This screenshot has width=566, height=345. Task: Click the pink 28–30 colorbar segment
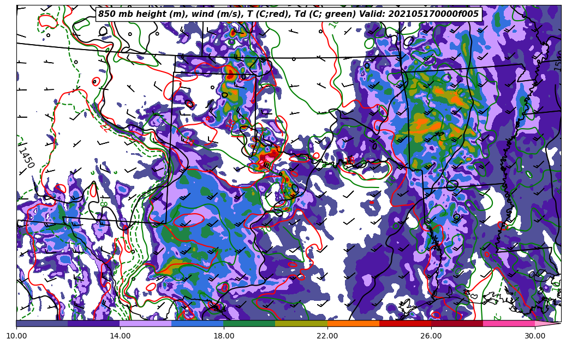click(509, 323)
